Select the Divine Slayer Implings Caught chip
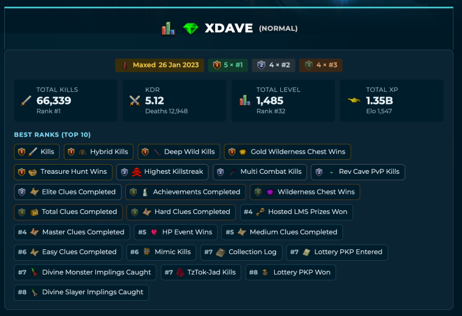The image size is (462, 316). [81, 292]
